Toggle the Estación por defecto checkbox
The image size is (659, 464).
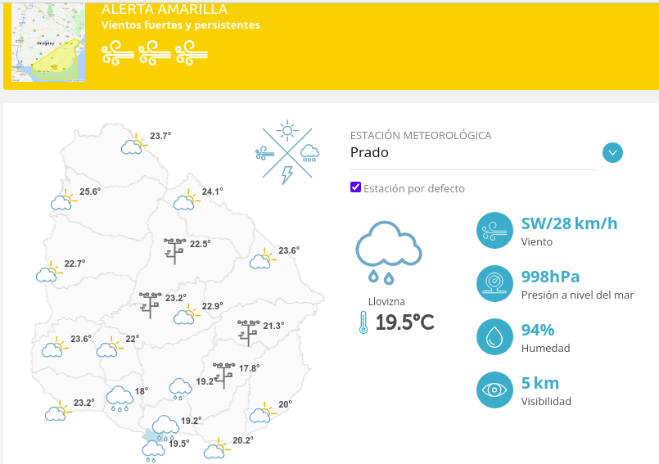[355, 187]
